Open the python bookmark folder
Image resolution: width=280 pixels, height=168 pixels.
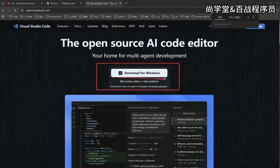point(119,17)
